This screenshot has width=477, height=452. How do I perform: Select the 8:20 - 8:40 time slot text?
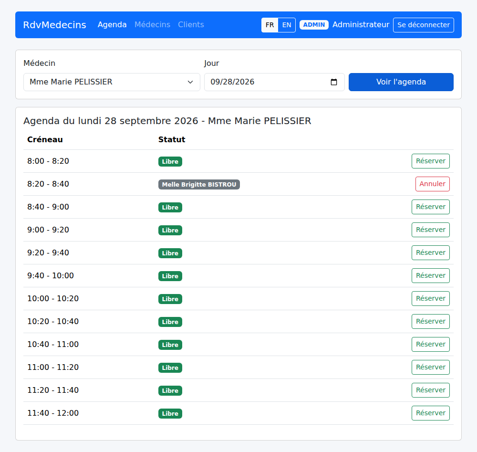point(48,184)
